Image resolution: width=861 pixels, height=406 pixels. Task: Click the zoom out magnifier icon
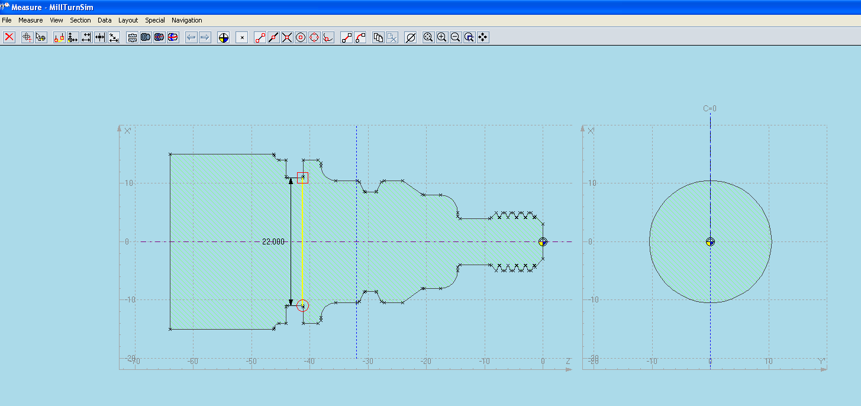pos(456,37)
